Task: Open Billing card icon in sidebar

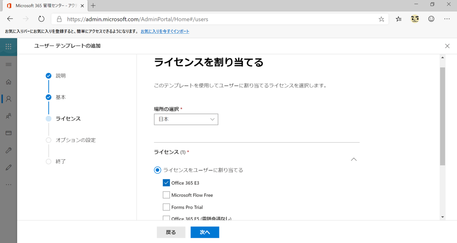Action: pos(8,133)
